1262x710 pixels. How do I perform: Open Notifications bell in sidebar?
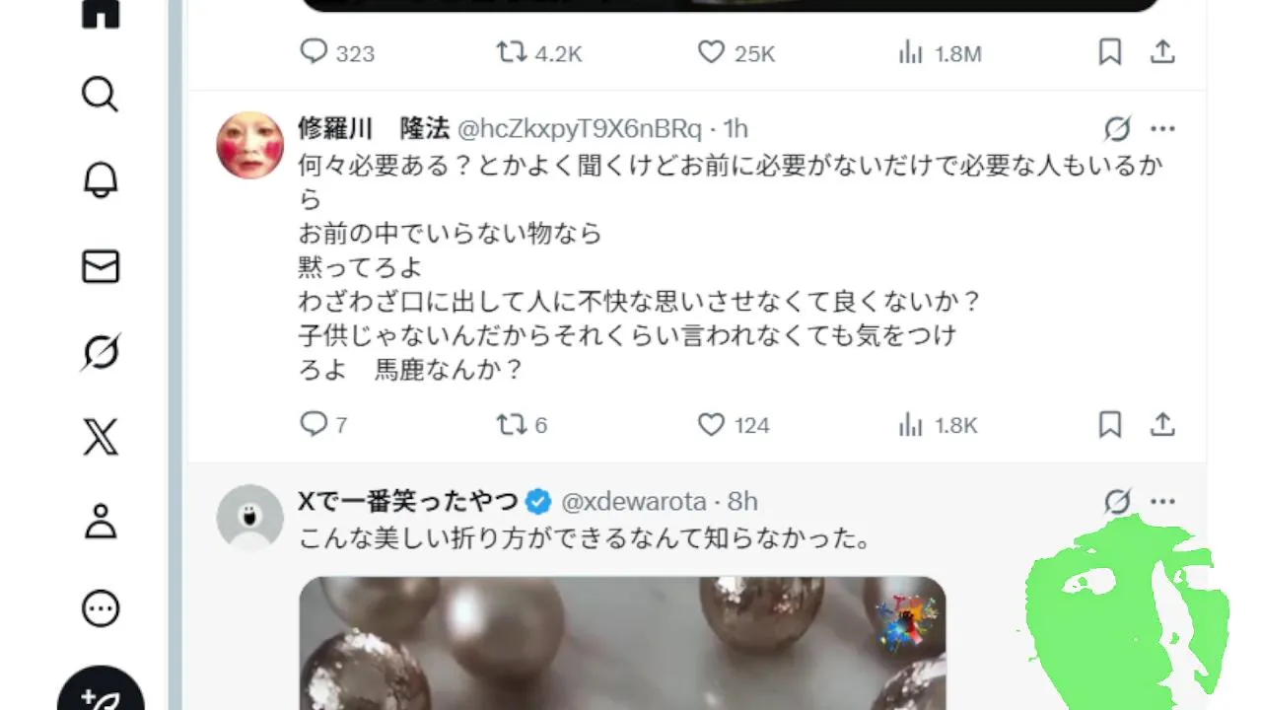pos(100,180)
